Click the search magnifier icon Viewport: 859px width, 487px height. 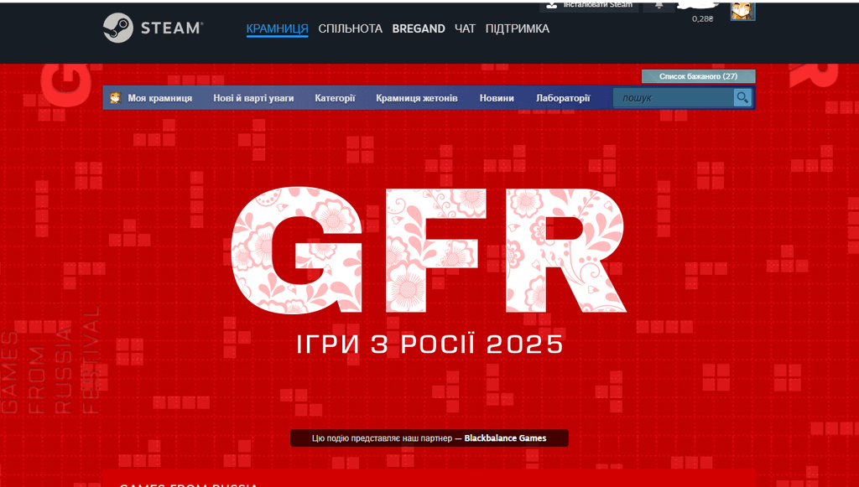[742, 97]
